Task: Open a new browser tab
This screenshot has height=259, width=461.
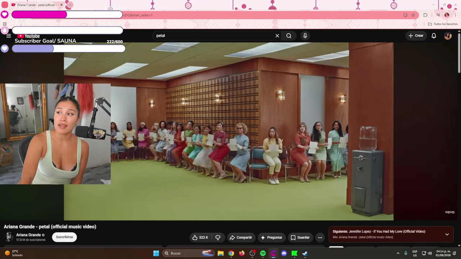Action: pyautogui.click(x=70, y=5)
